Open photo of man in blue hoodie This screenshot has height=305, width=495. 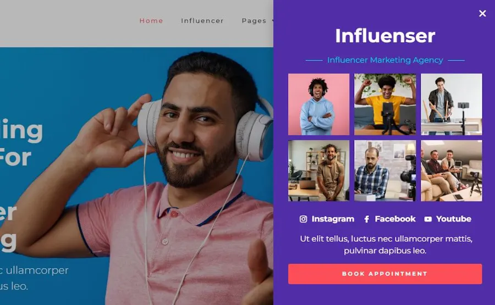[x=318, y=104]
